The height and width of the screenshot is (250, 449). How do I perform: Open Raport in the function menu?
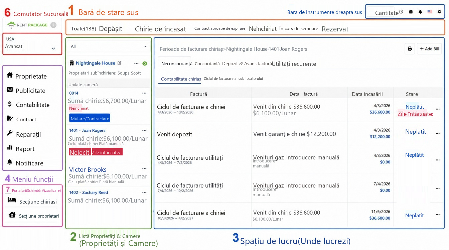[x=20, y=149]
